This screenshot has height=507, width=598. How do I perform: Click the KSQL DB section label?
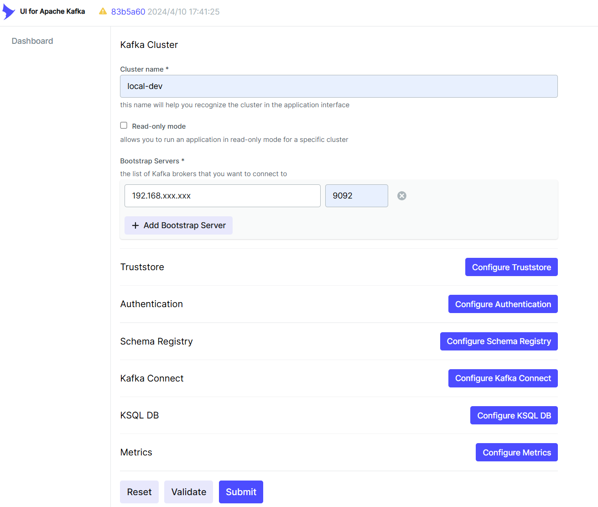pyautogui.click(x=140, y=415)
